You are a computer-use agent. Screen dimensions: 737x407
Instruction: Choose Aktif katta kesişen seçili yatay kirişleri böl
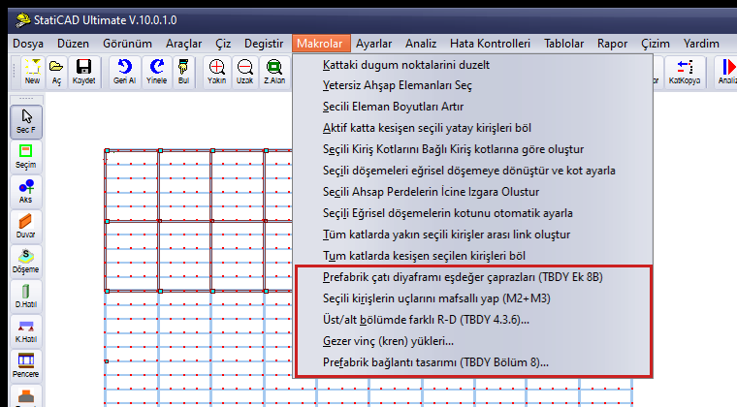[x=473, y=128]
